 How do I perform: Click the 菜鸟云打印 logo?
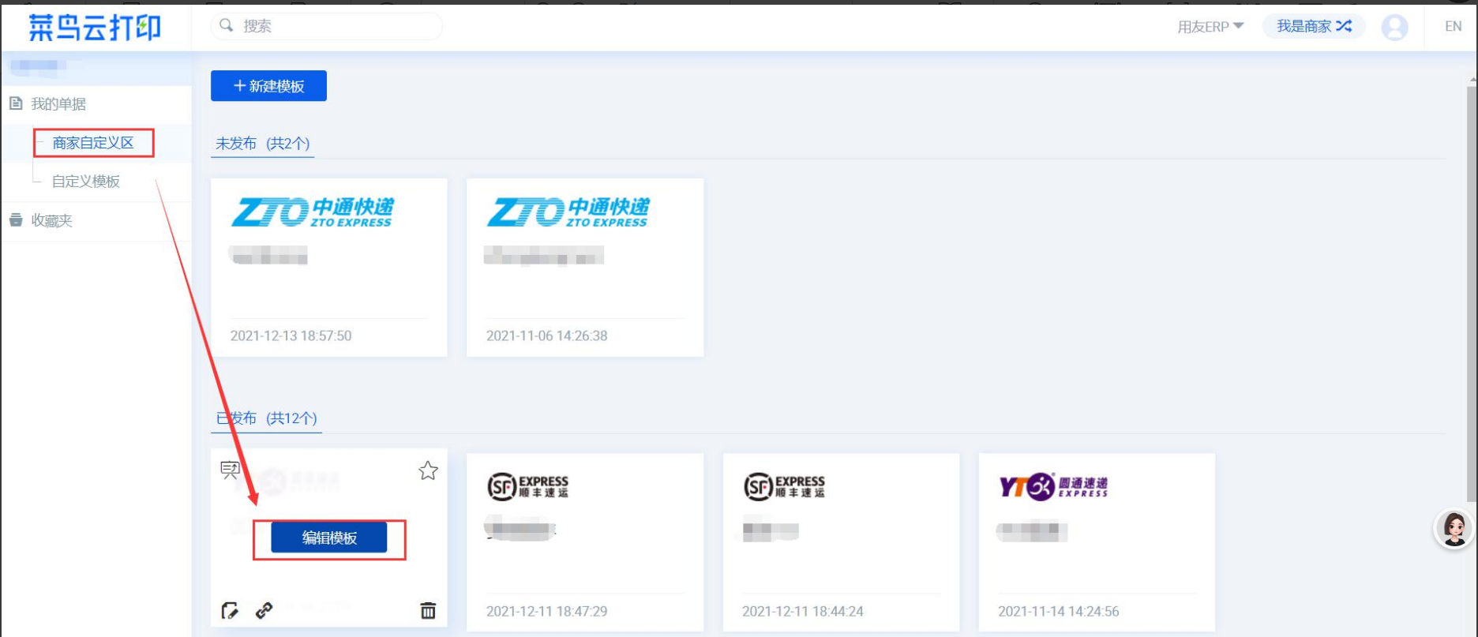point(95,28)
